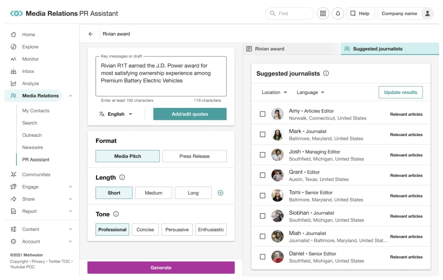Click the Generate button
The width and height of the screenshot is (443, 280).
point(161,267)
